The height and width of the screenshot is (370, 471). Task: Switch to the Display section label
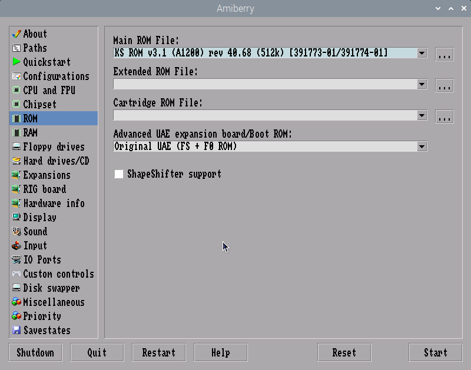[x=39, y=217]
